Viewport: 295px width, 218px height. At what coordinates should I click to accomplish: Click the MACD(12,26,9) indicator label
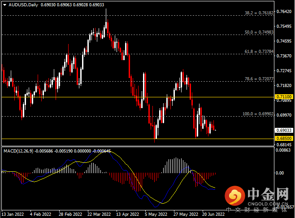tap(17, 151)
